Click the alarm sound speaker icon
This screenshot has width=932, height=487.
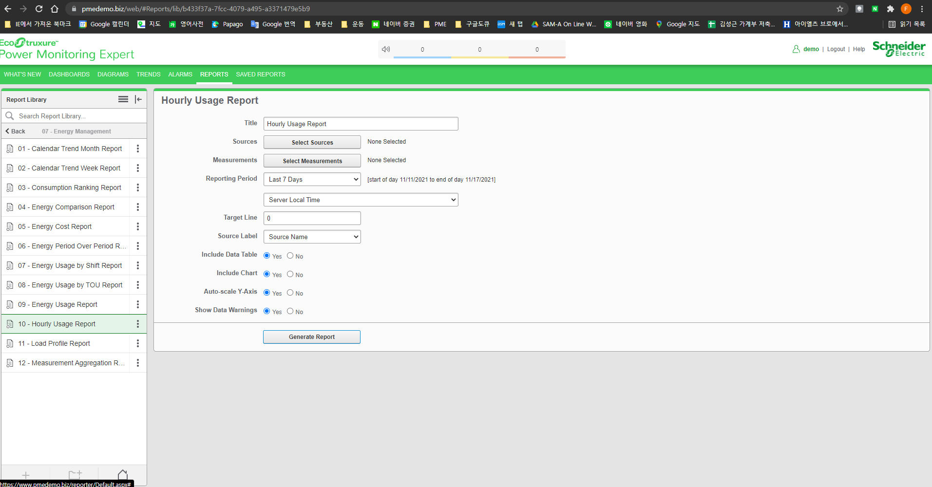386,49
